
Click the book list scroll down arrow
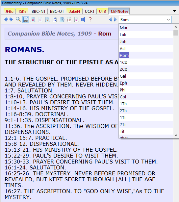coord(176,135)
